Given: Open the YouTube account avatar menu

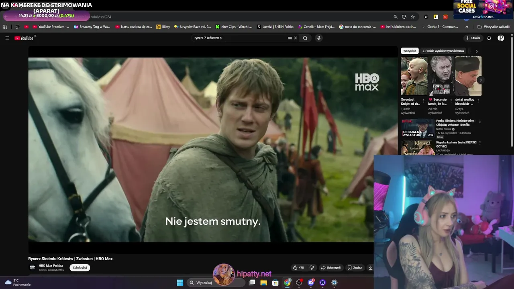Looking at the screenshot, I should click(x=501, y=38).
